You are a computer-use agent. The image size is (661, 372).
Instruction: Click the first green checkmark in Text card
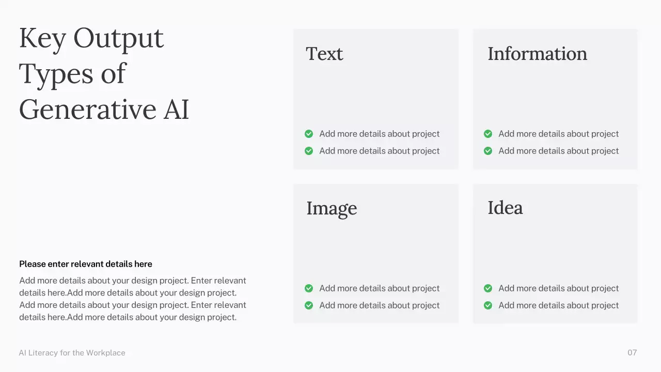click(309, 134)
